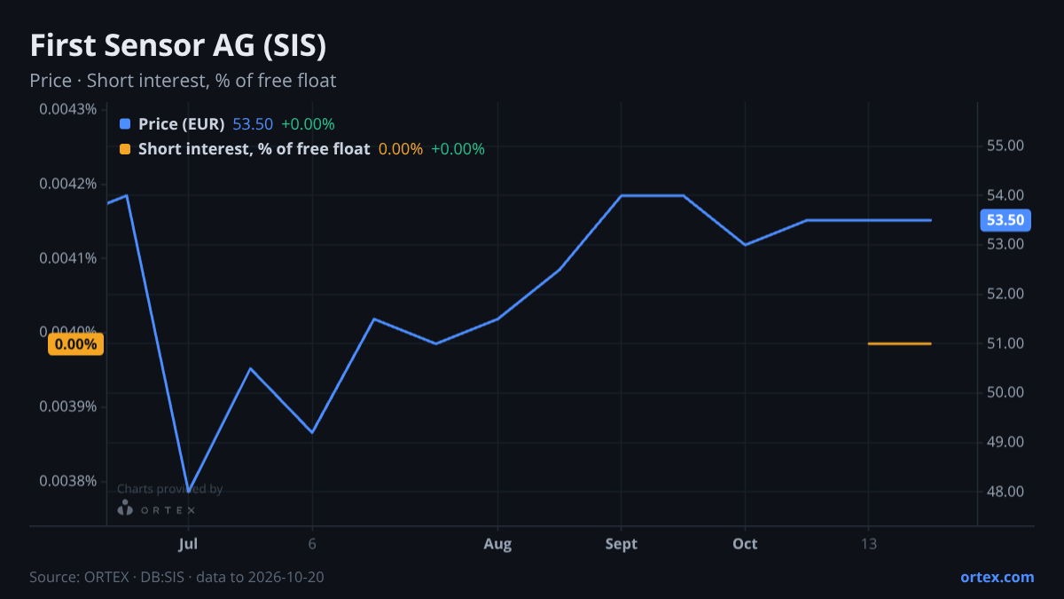Click the 0.0038% left axis value
This screenshot has height=599, width=1064.
[68, 481]
